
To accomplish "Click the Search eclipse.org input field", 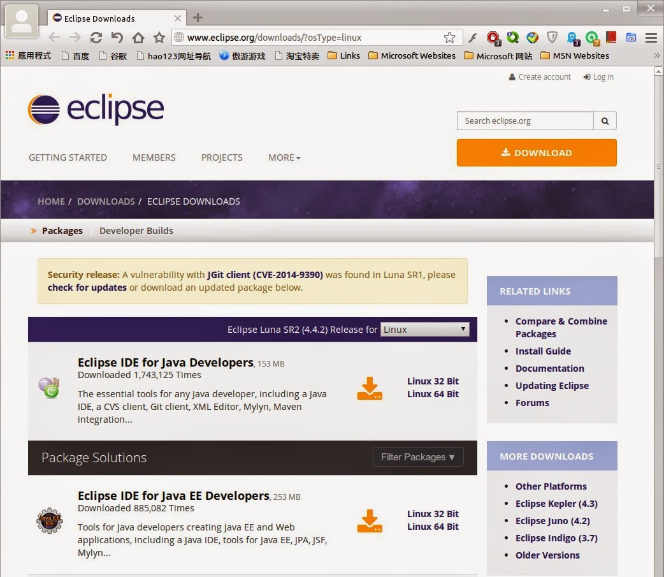I will point(525,121).
